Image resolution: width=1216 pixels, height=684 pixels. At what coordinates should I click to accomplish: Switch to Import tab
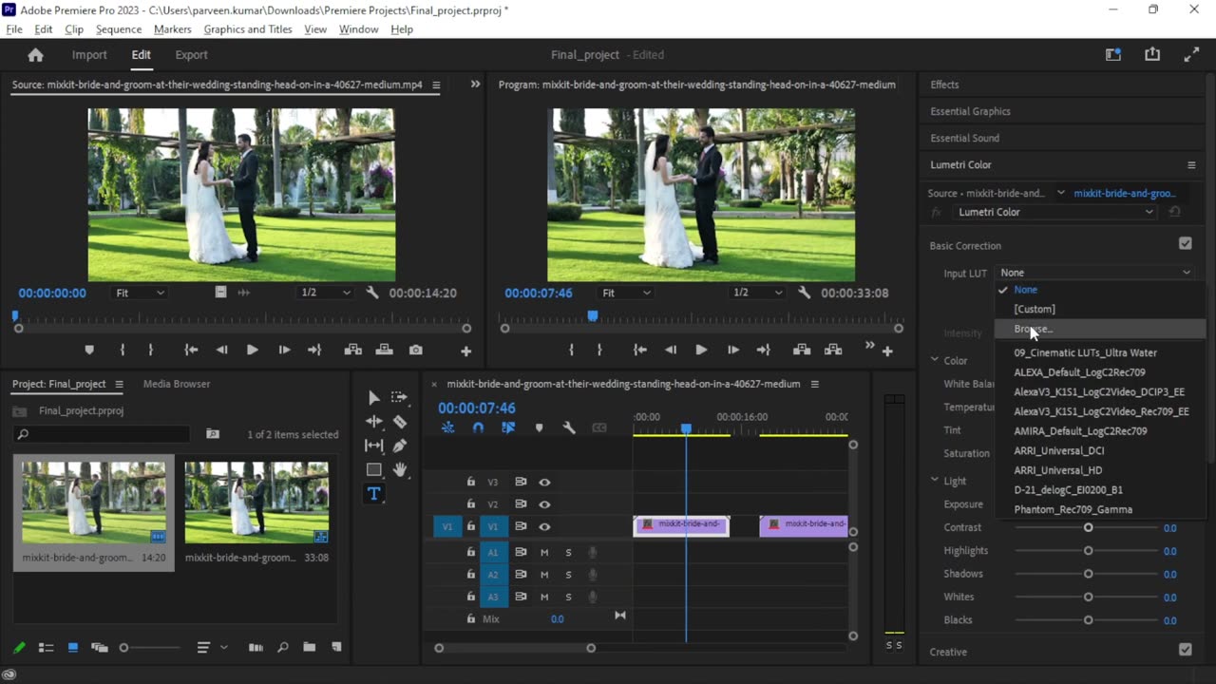[x=89, y=55]
